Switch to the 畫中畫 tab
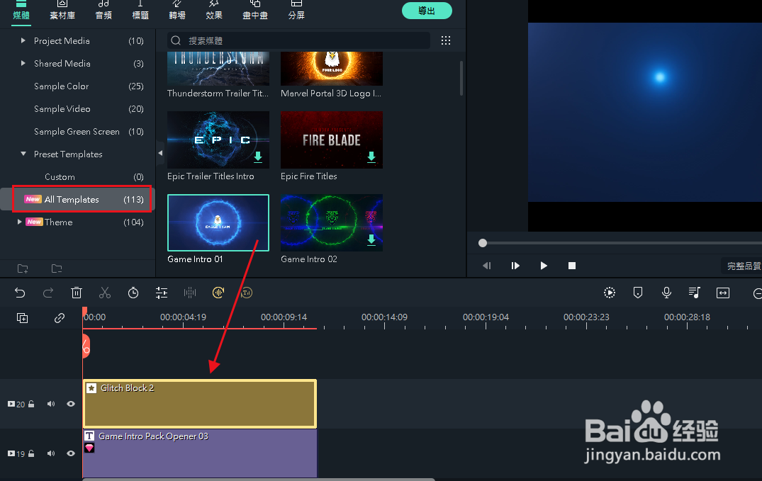 (255, 11)
